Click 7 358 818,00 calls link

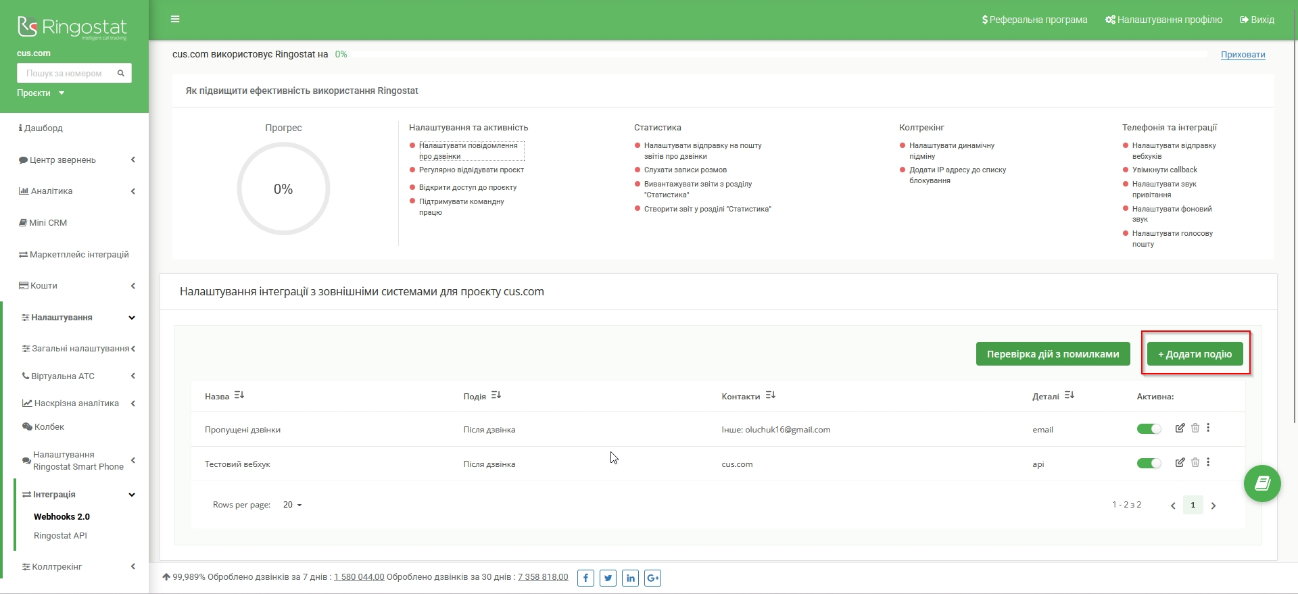point(543,577)
